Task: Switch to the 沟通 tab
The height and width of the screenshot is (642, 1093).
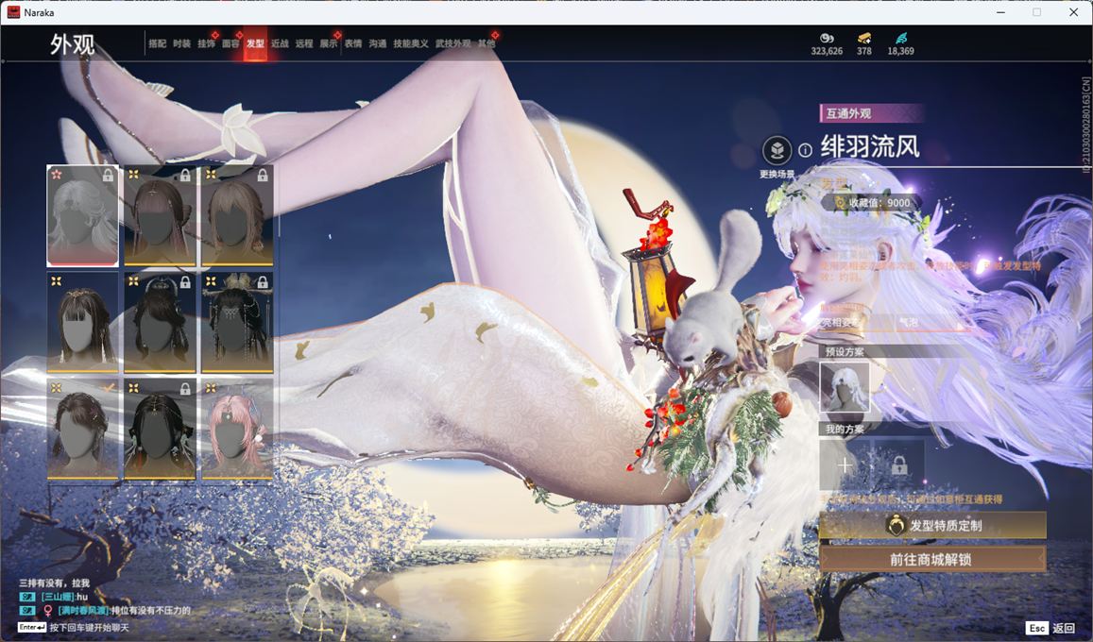Action: pos(378,43)
